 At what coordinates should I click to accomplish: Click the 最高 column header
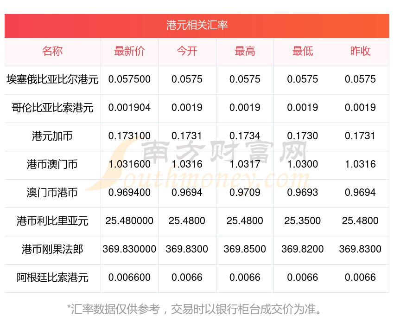245,51
